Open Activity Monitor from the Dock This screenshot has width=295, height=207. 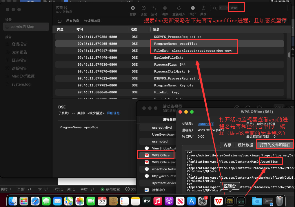[x=241, y=201]
